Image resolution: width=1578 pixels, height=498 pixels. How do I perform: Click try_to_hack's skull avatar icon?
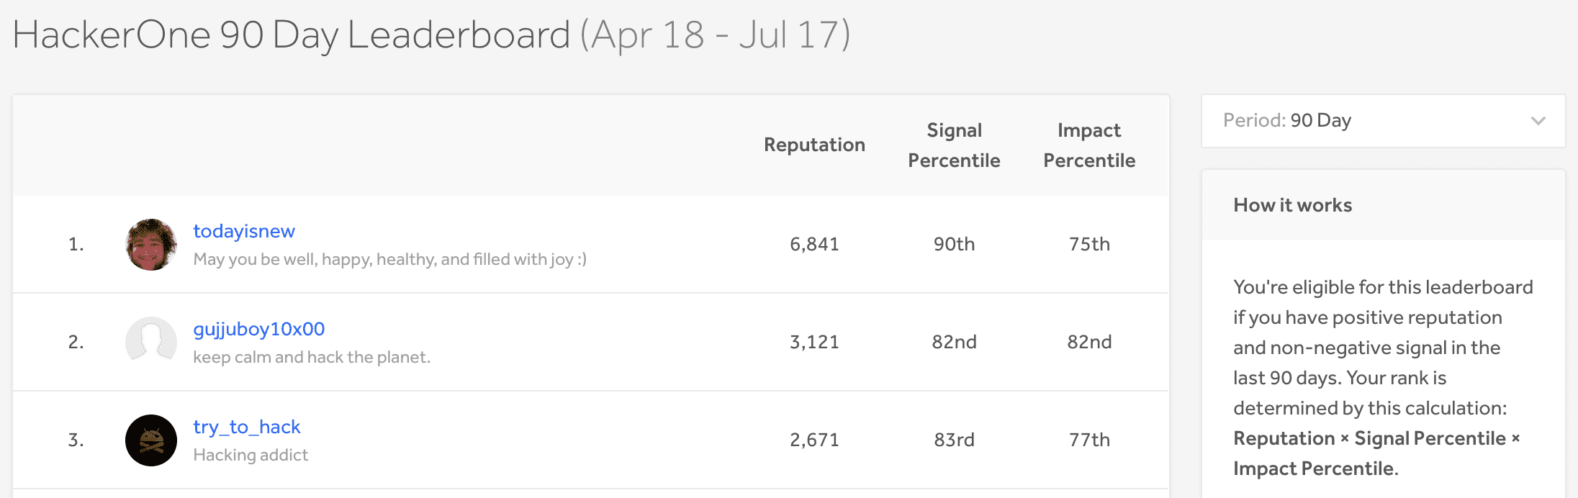[151, 440]
